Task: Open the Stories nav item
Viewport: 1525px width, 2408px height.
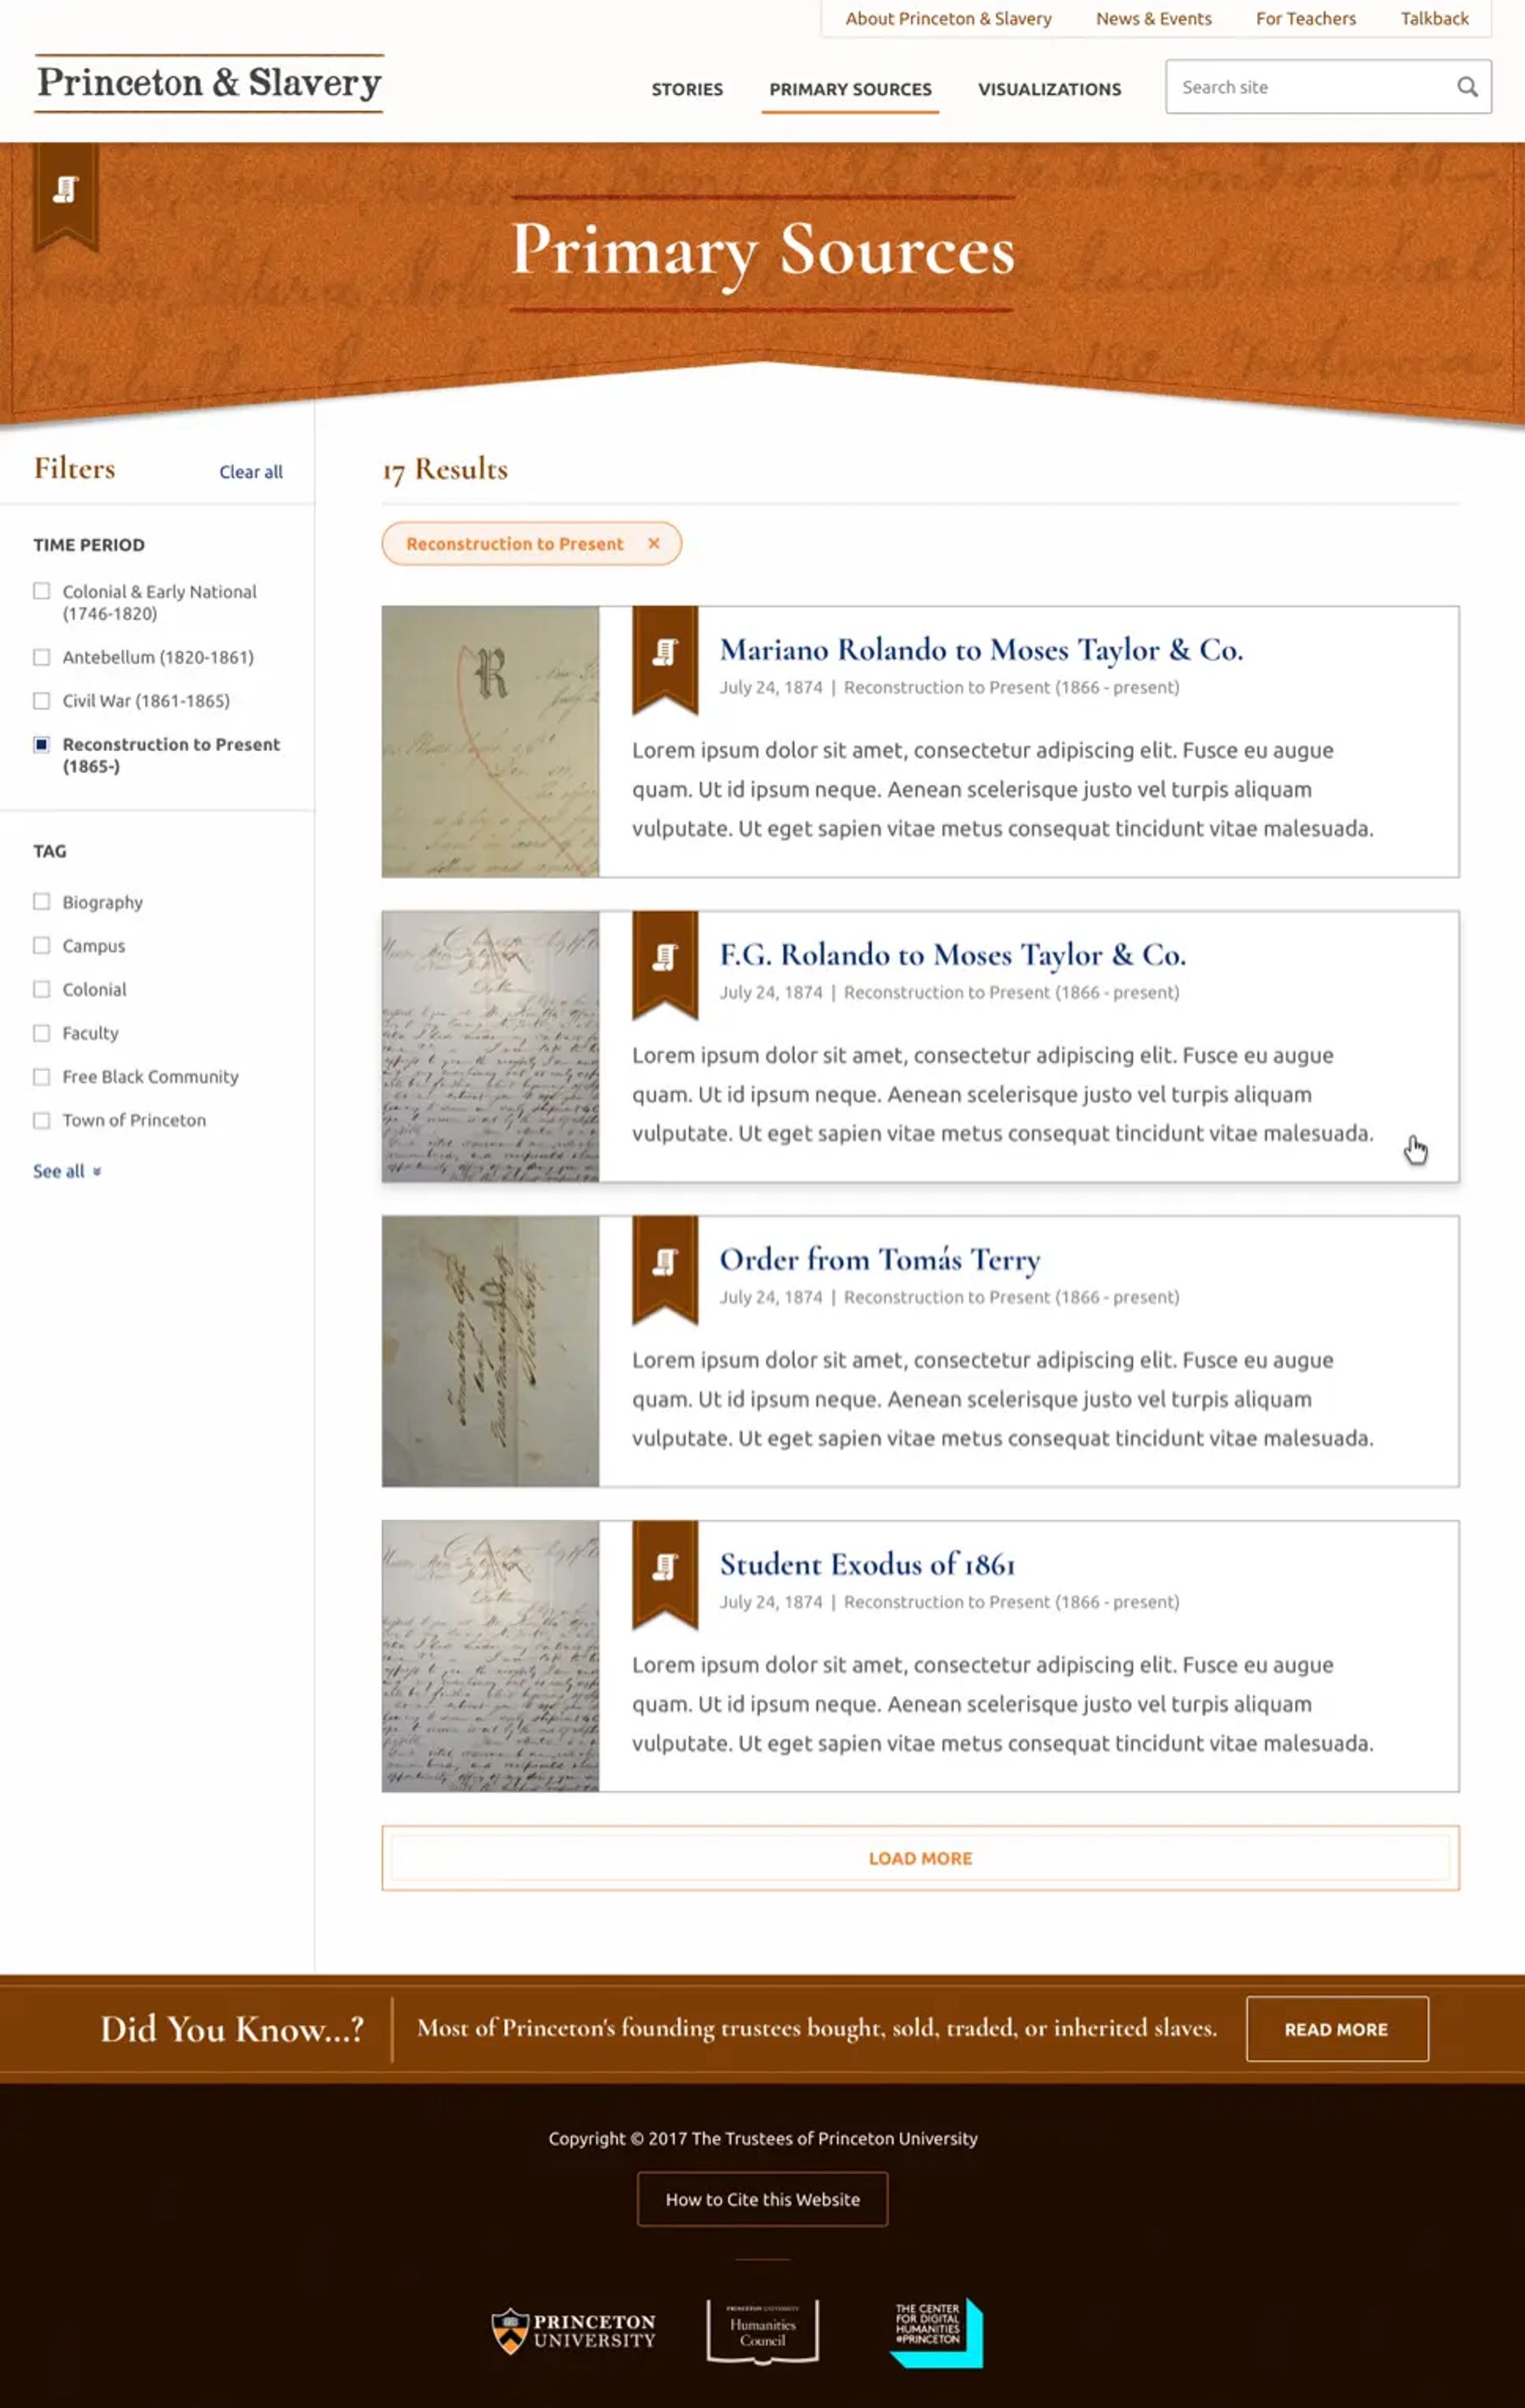Action: (x=686, y=89)
